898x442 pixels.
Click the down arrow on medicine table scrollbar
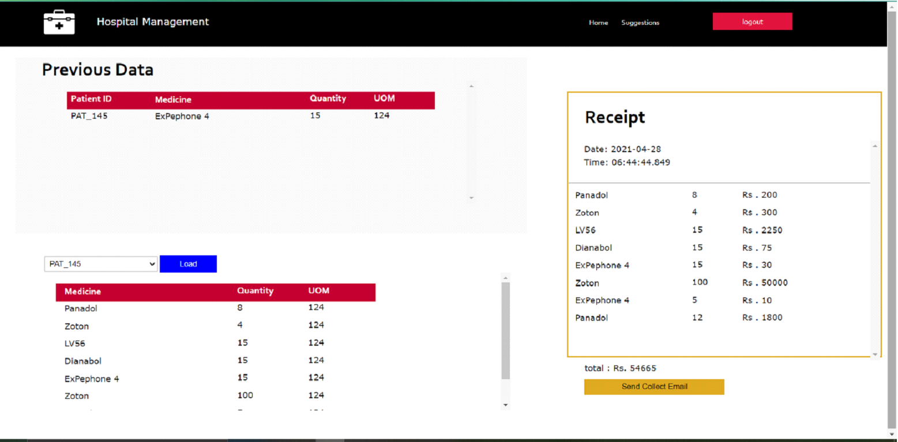(506, 405)
